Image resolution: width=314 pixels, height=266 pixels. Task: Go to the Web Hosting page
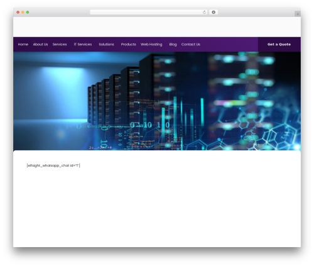point(151,44)
